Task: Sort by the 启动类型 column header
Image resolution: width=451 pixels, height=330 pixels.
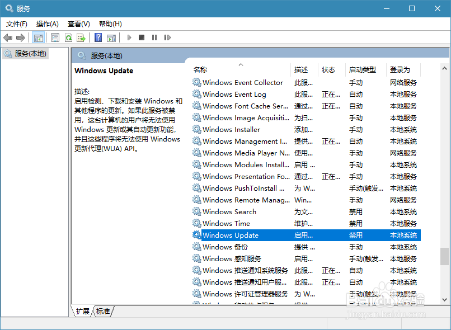Action: (x=366, y=69)
